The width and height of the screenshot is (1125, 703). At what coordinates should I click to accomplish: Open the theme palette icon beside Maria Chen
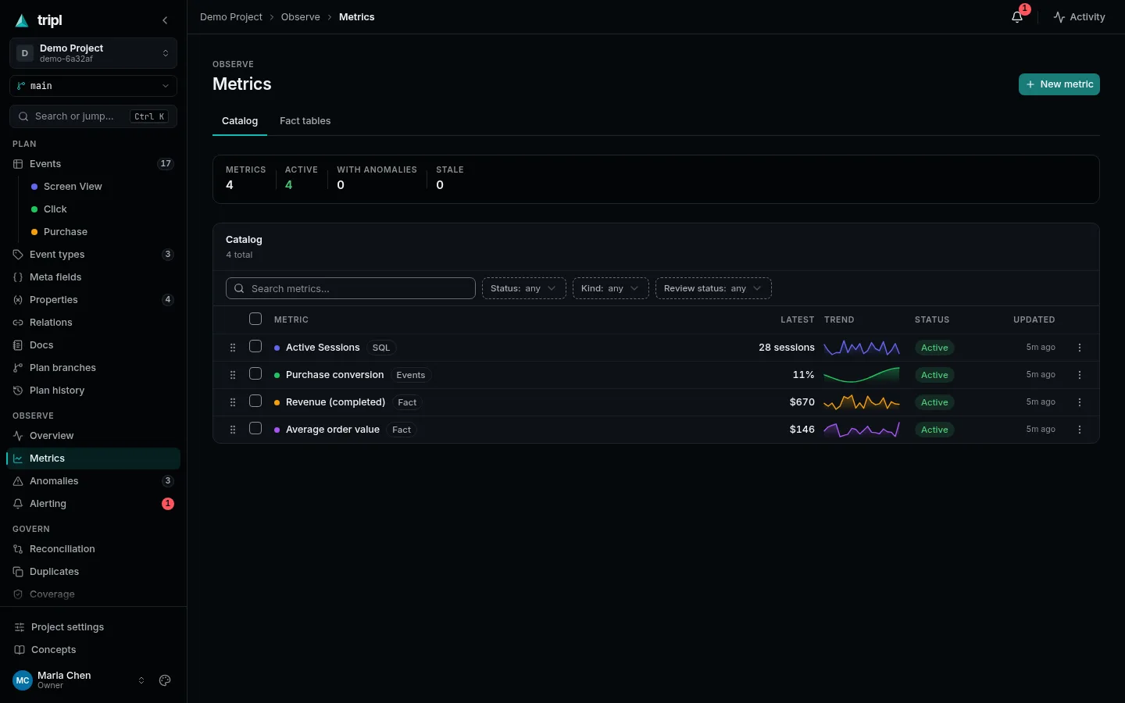[x=165, y=680]
